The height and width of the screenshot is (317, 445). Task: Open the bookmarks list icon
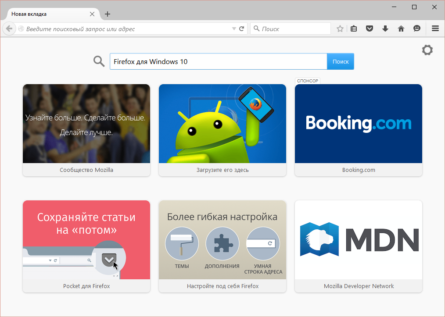354,28
